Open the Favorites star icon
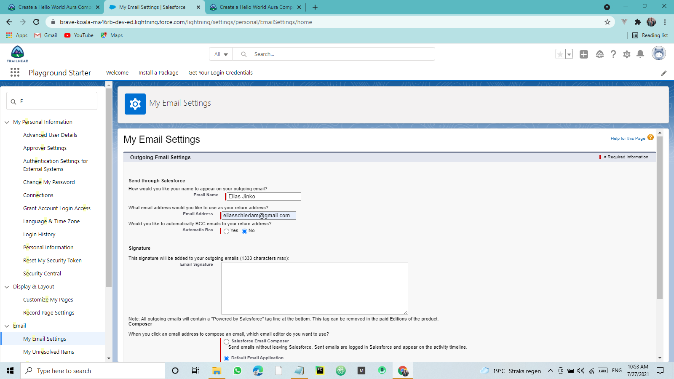 (x=560, y=54)
